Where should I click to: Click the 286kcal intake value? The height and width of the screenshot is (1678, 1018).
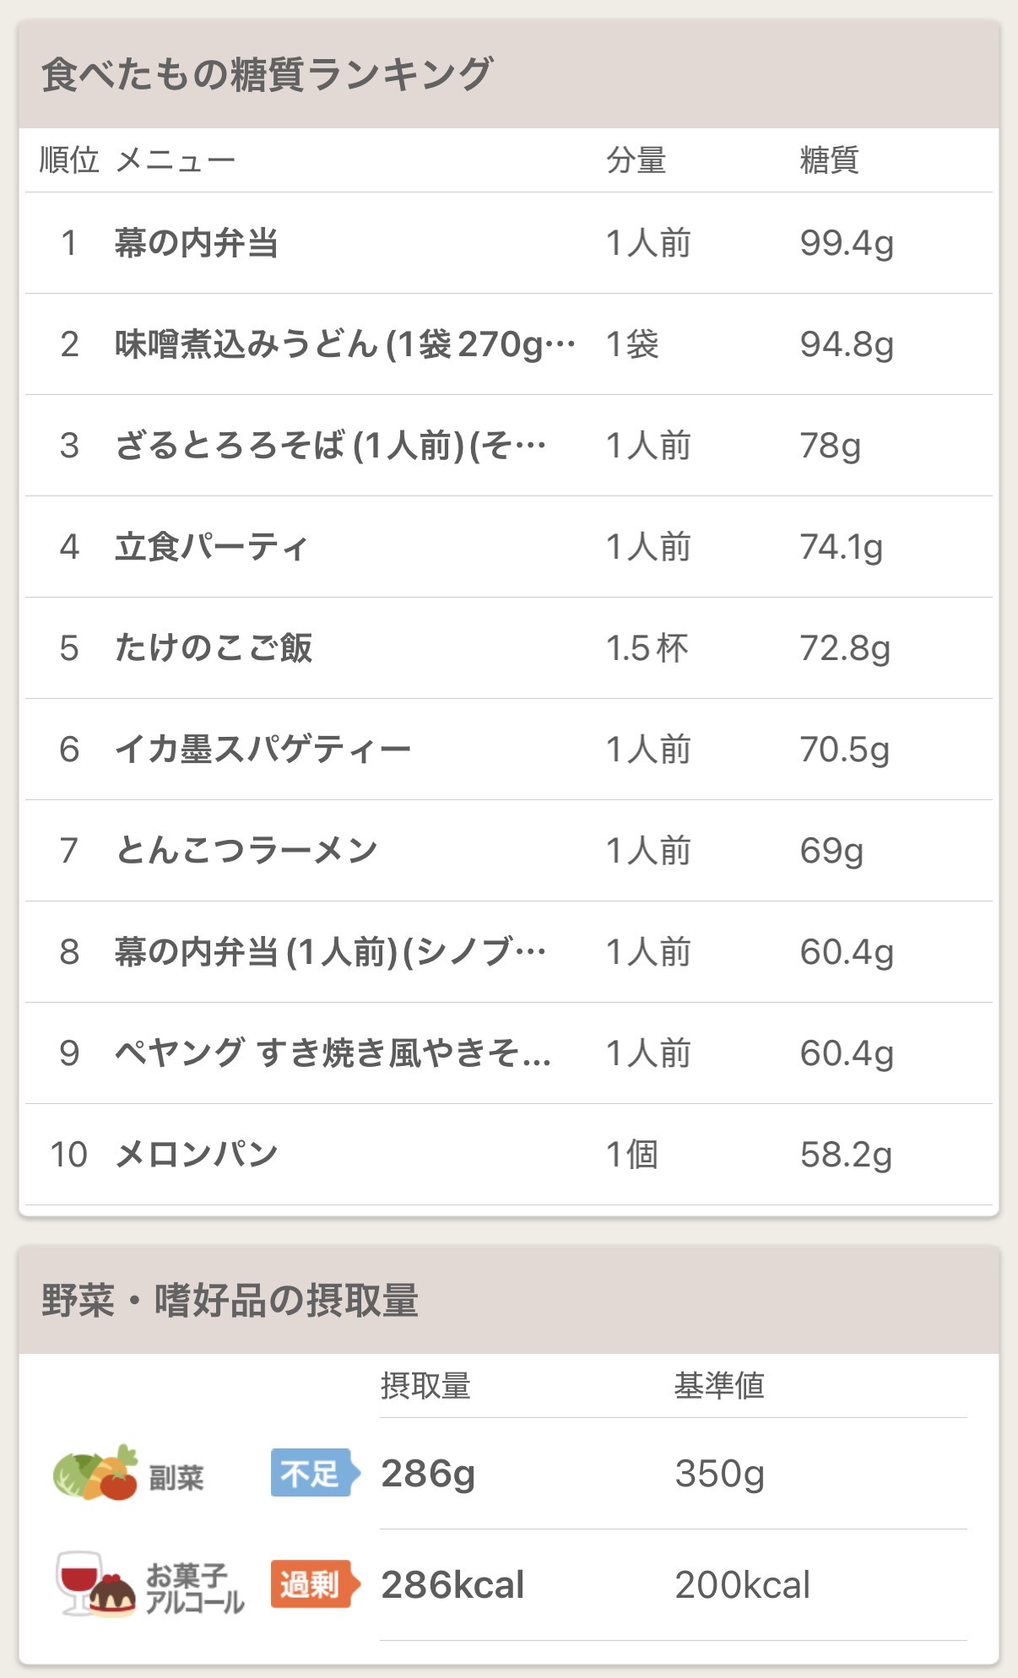click(452, 1584)
